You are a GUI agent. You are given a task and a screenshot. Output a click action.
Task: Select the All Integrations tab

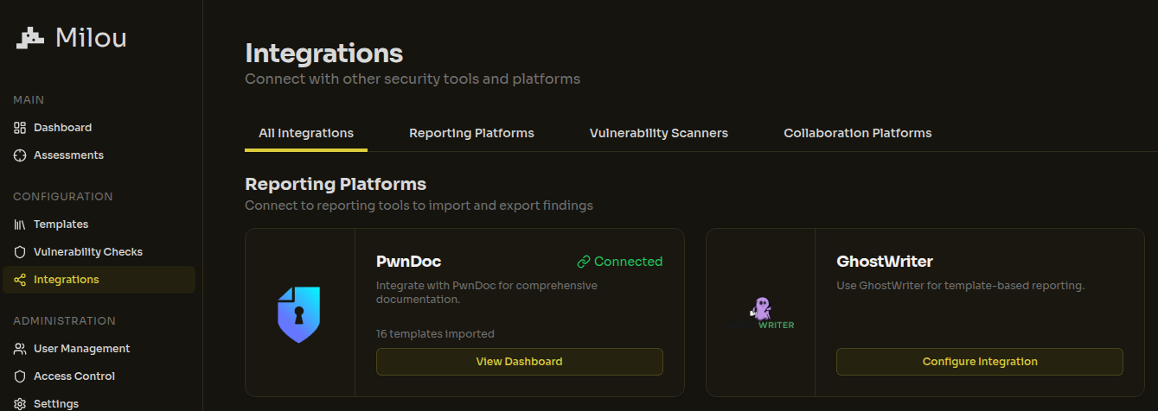point(306,133)
